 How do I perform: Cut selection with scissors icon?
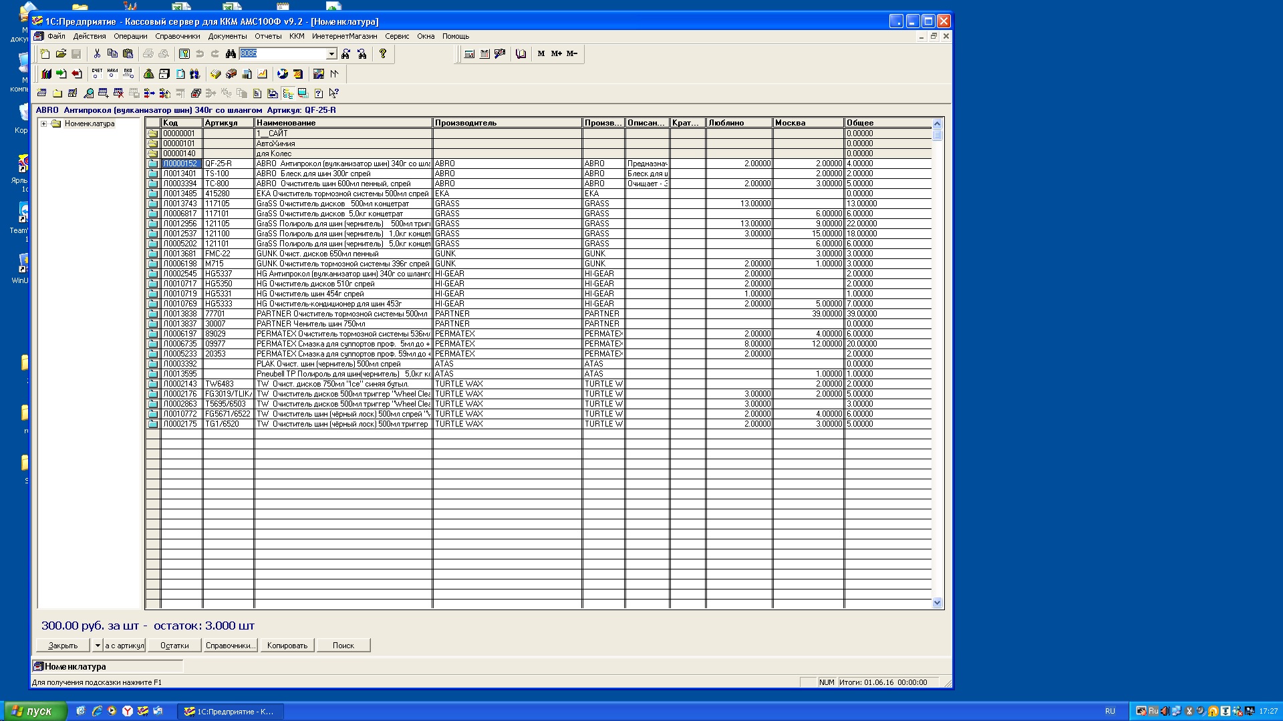click(97, 54)
